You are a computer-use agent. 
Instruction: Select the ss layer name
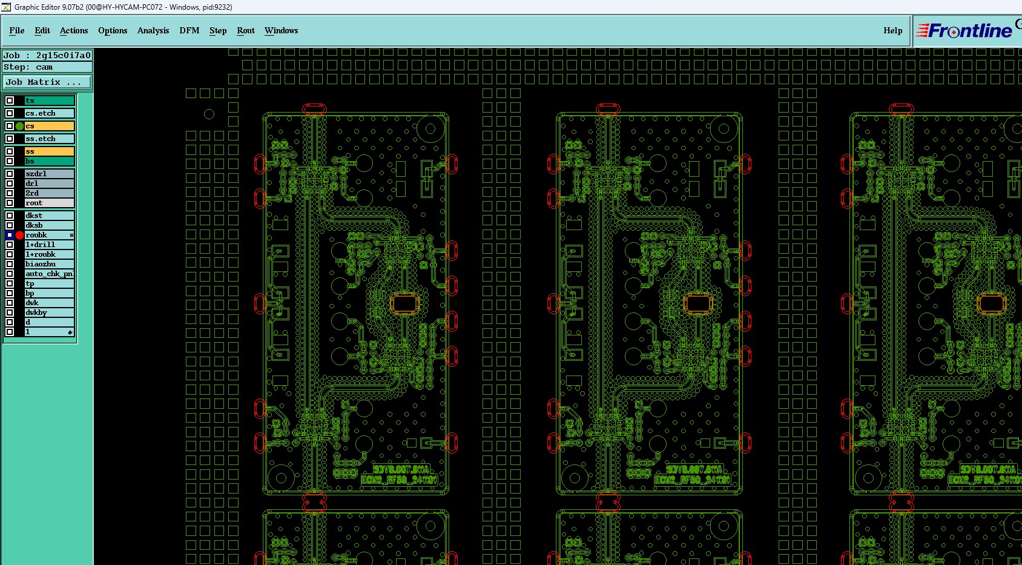(50, 151)
